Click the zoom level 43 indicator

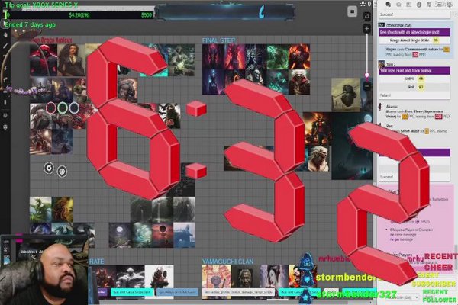[x=367, y=17]
